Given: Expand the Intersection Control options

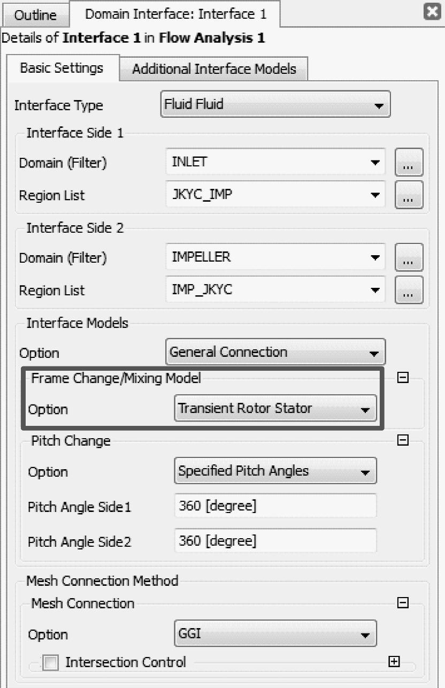Looking at the screenshot, I should pos(394,662).
